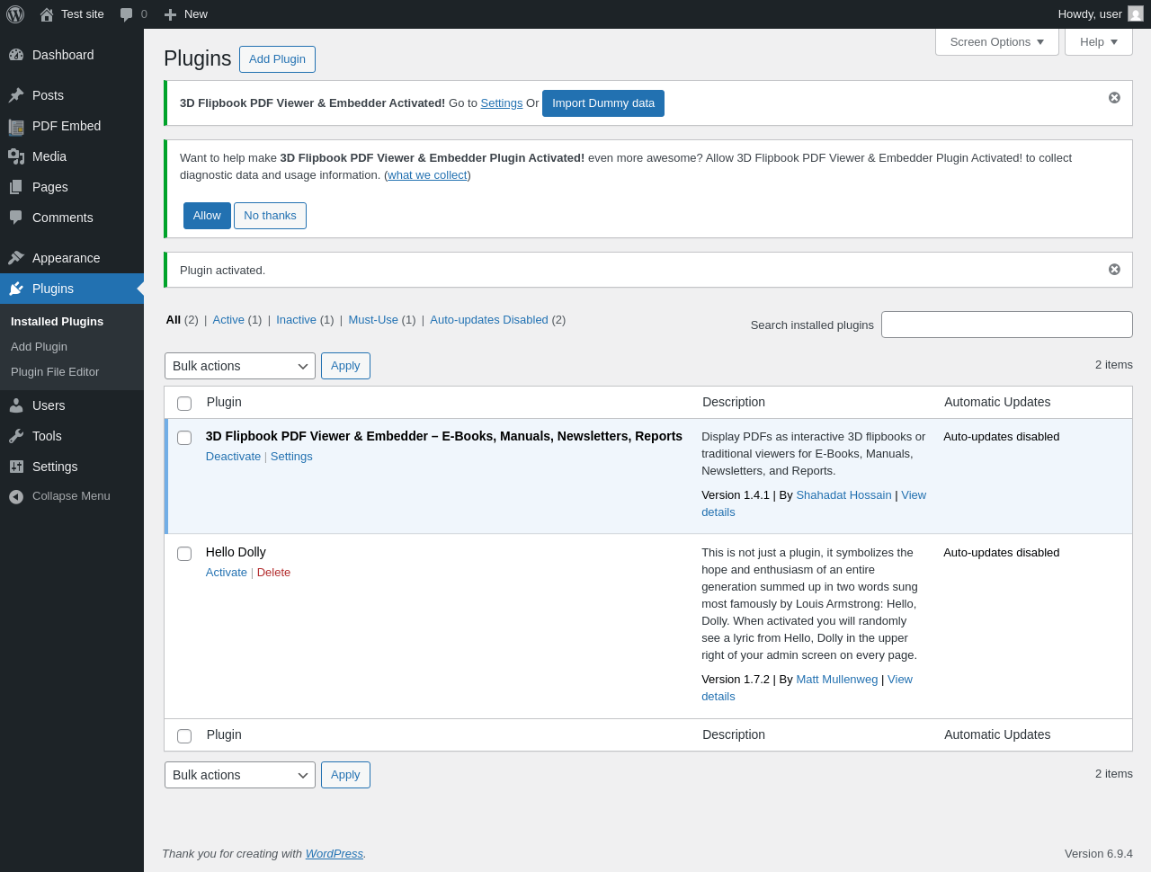The height and width of the screenshot is (872, 1151).
Task: Focus the Search installed plugins field
Action: pyautogui.click(x=1007, y=325)
